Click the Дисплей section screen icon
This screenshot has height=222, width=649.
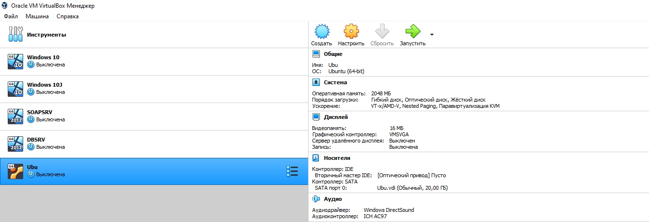pos(316,117)
